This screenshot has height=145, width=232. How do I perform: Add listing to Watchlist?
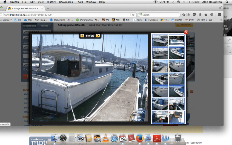coord(184,25)
